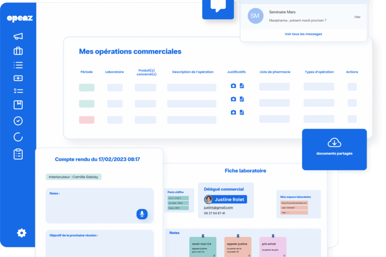This screenshot has height=257, width=386.
Task: Click the pin on the appeler justine note
Action: [x=238, y=236]
